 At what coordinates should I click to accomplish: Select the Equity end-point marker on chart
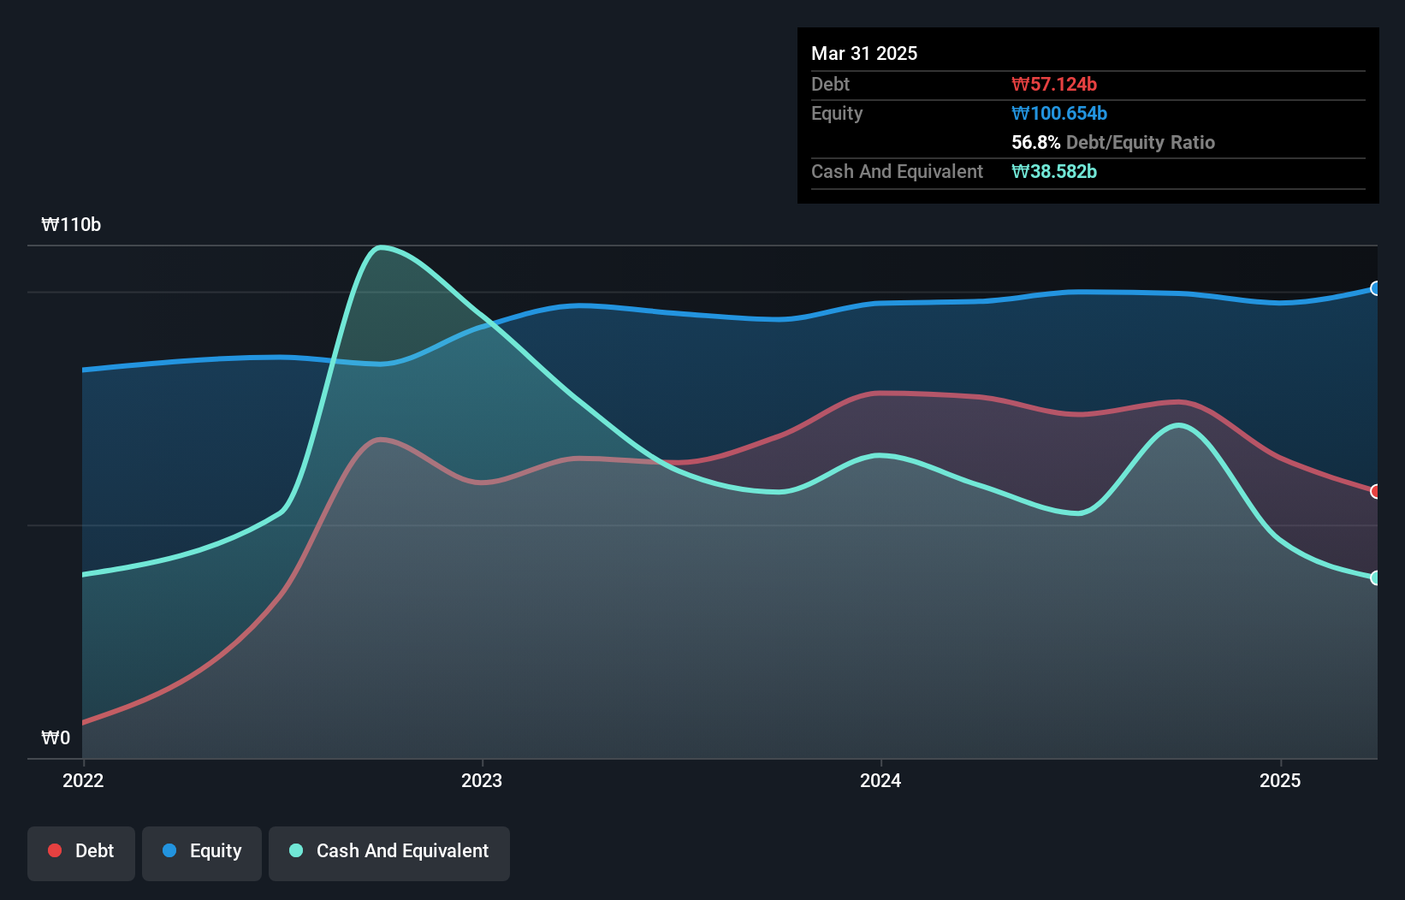click(x=1375, y=288)
